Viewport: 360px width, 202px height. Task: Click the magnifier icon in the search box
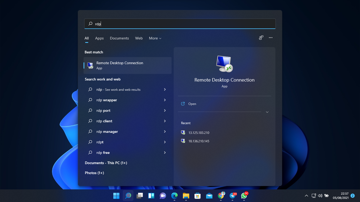[x=90, y=24]
